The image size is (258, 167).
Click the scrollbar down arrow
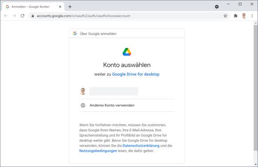(x=255, y=164)
